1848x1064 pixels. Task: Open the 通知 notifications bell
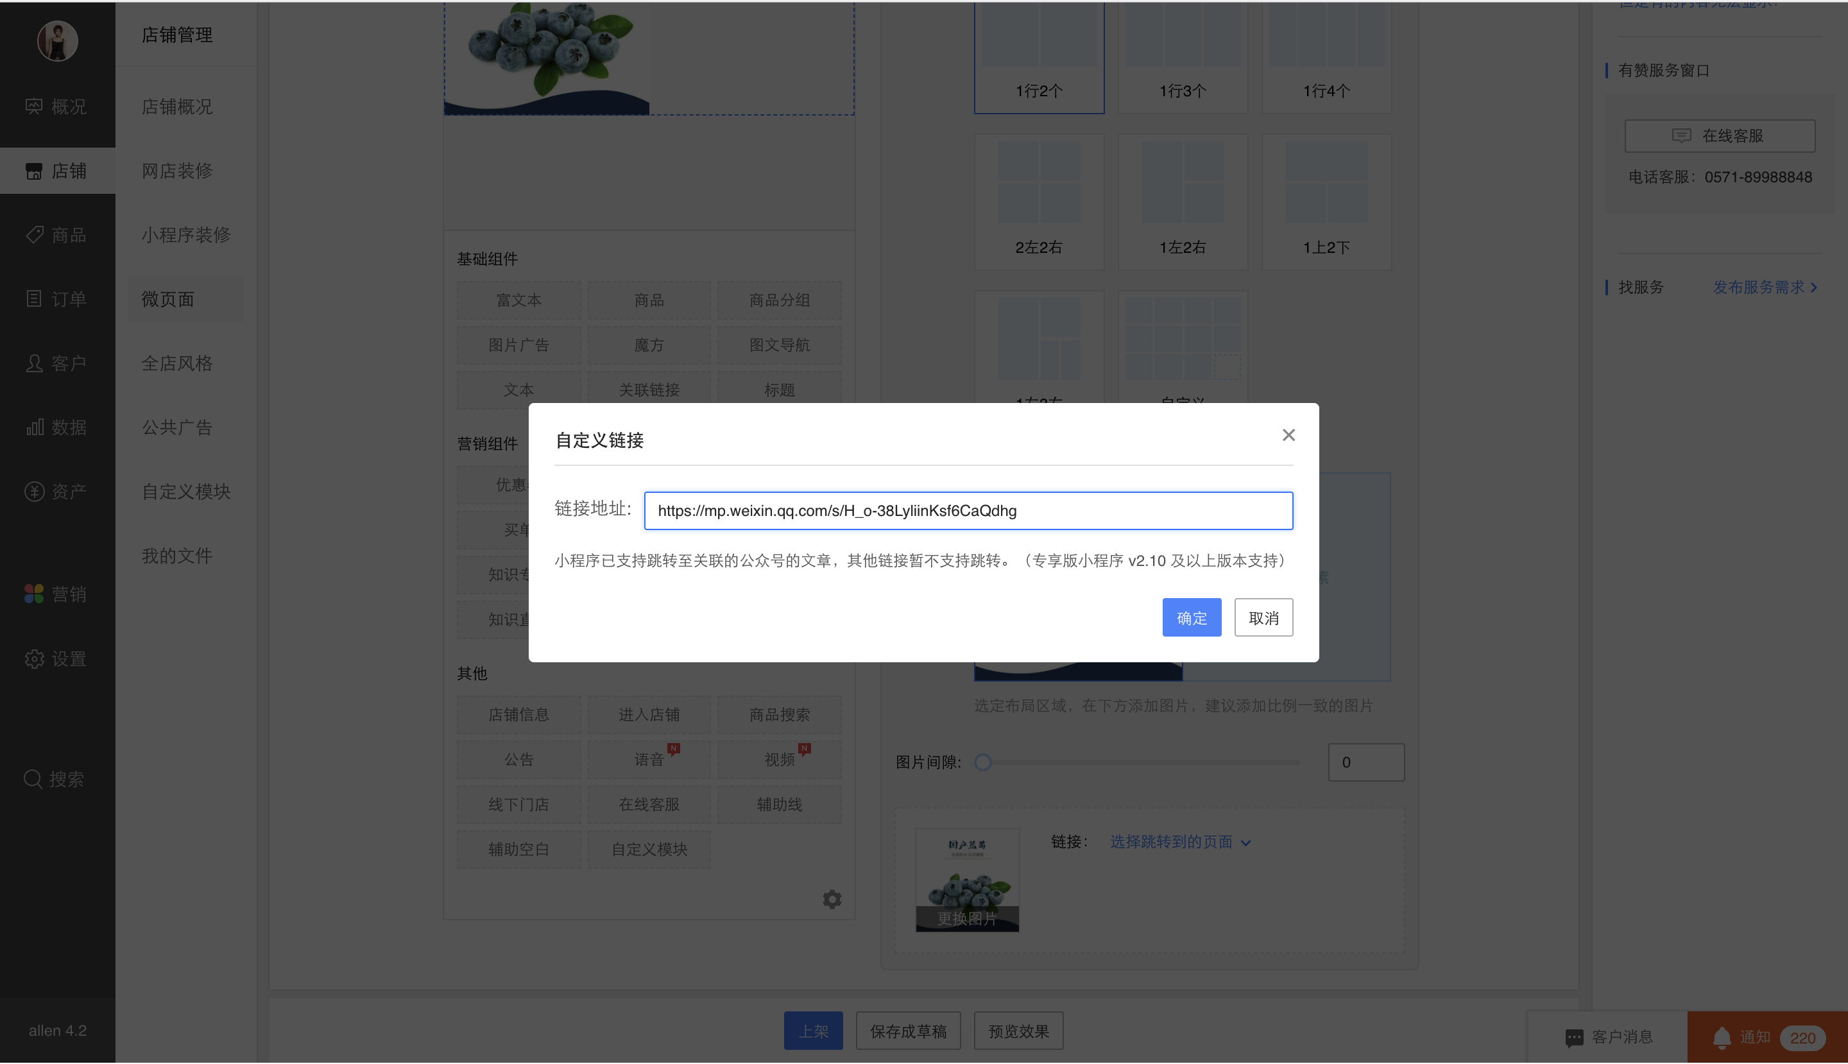point(1722,1037)
